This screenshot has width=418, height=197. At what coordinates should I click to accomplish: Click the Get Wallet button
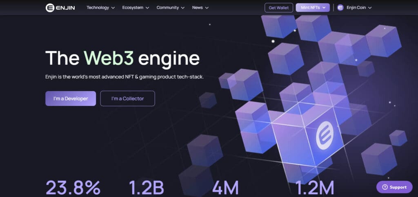click(278, 8)
